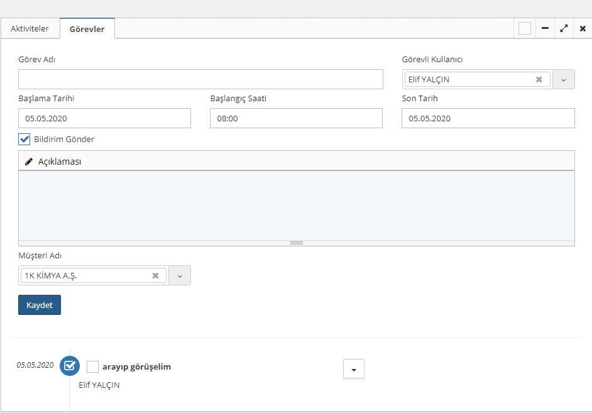Select the Görevler tab

coord(87,29)
